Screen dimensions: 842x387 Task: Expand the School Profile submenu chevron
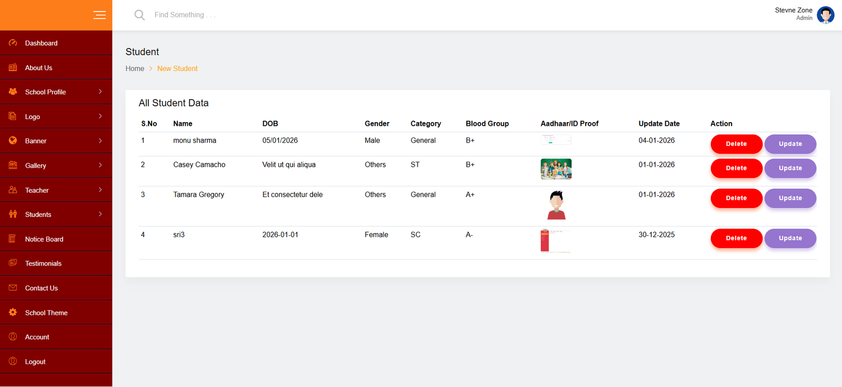click(100, 92)
